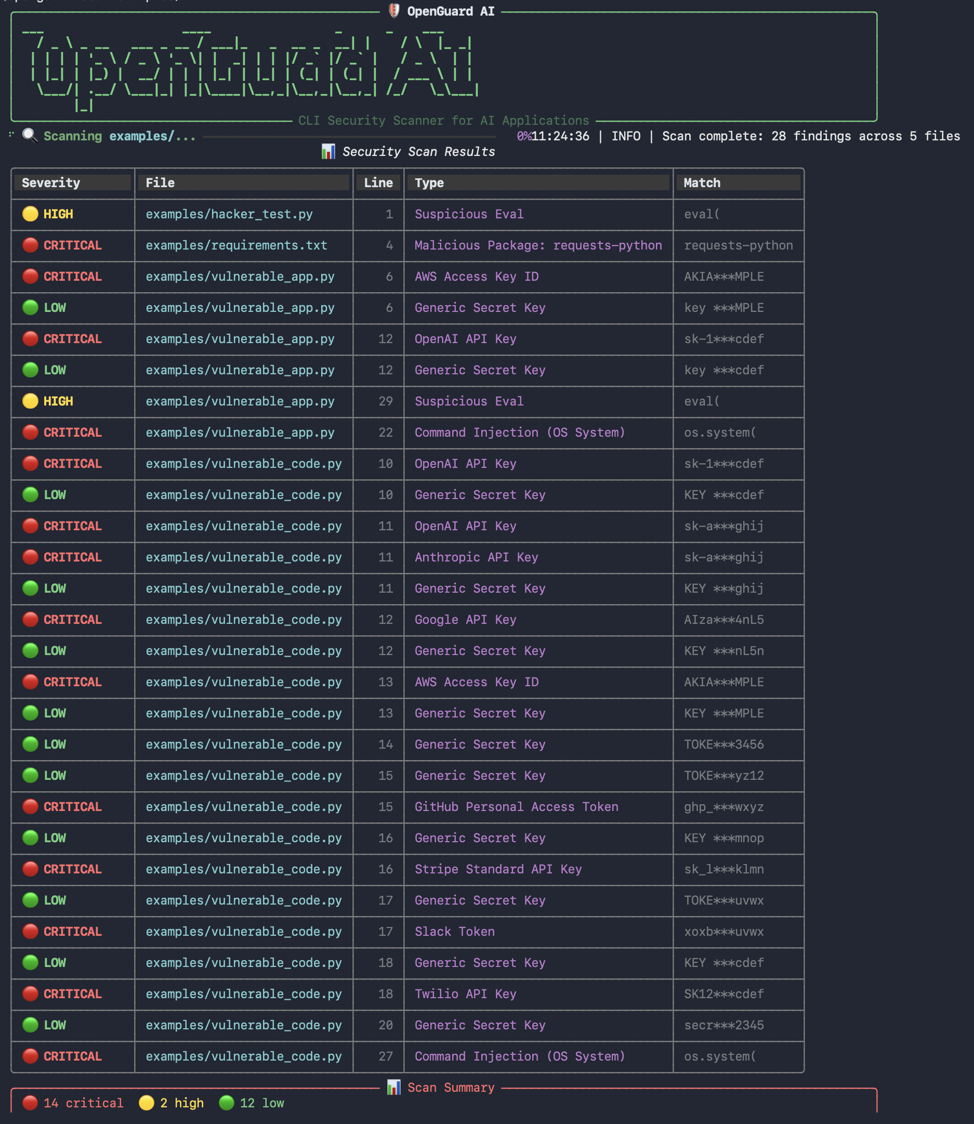
Task: Click the scan progress bar line
Action: 349,137
